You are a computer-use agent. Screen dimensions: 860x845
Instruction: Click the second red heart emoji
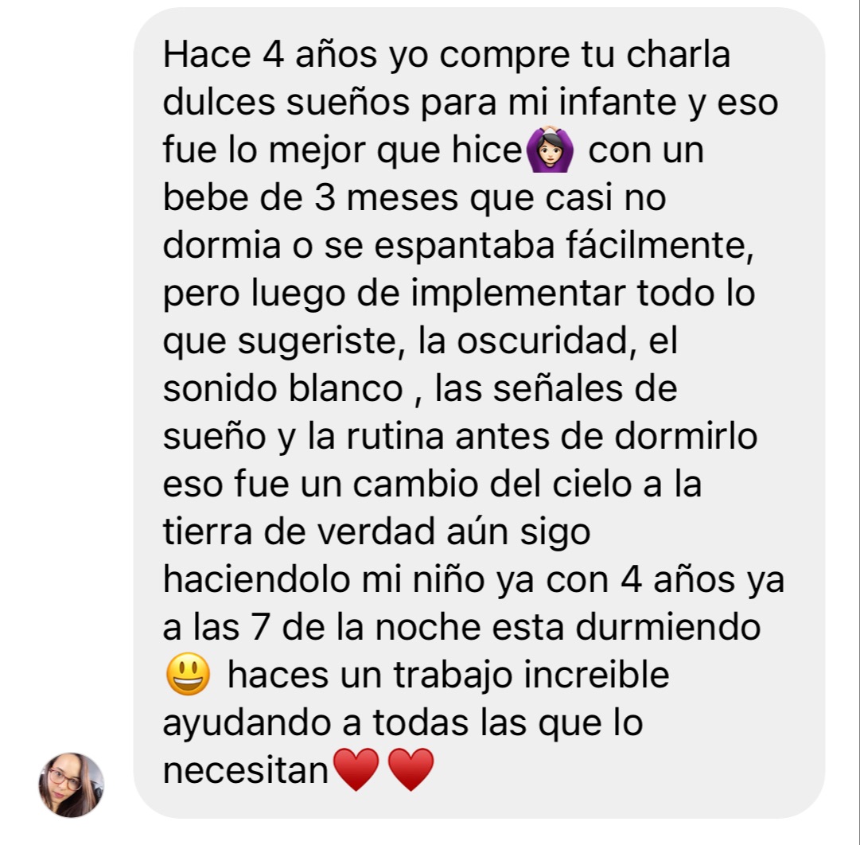point(411,769)
